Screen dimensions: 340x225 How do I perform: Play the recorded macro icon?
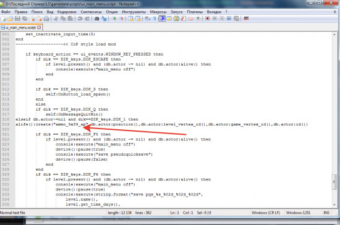click(x=222, y=19)
